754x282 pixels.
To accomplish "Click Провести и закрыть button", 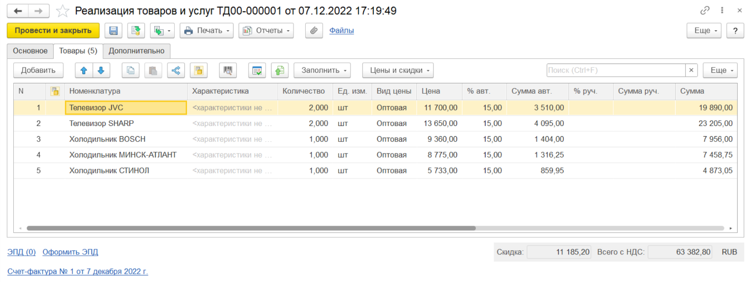I will coord(53,31).
